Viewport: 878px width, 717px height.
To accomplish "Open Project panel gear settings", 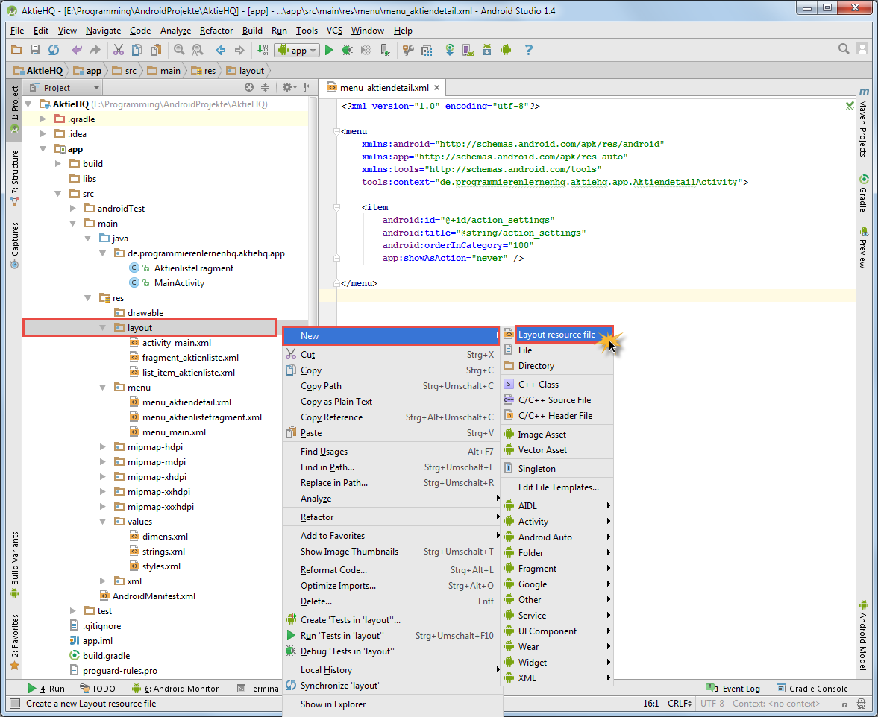I will 289,87.
